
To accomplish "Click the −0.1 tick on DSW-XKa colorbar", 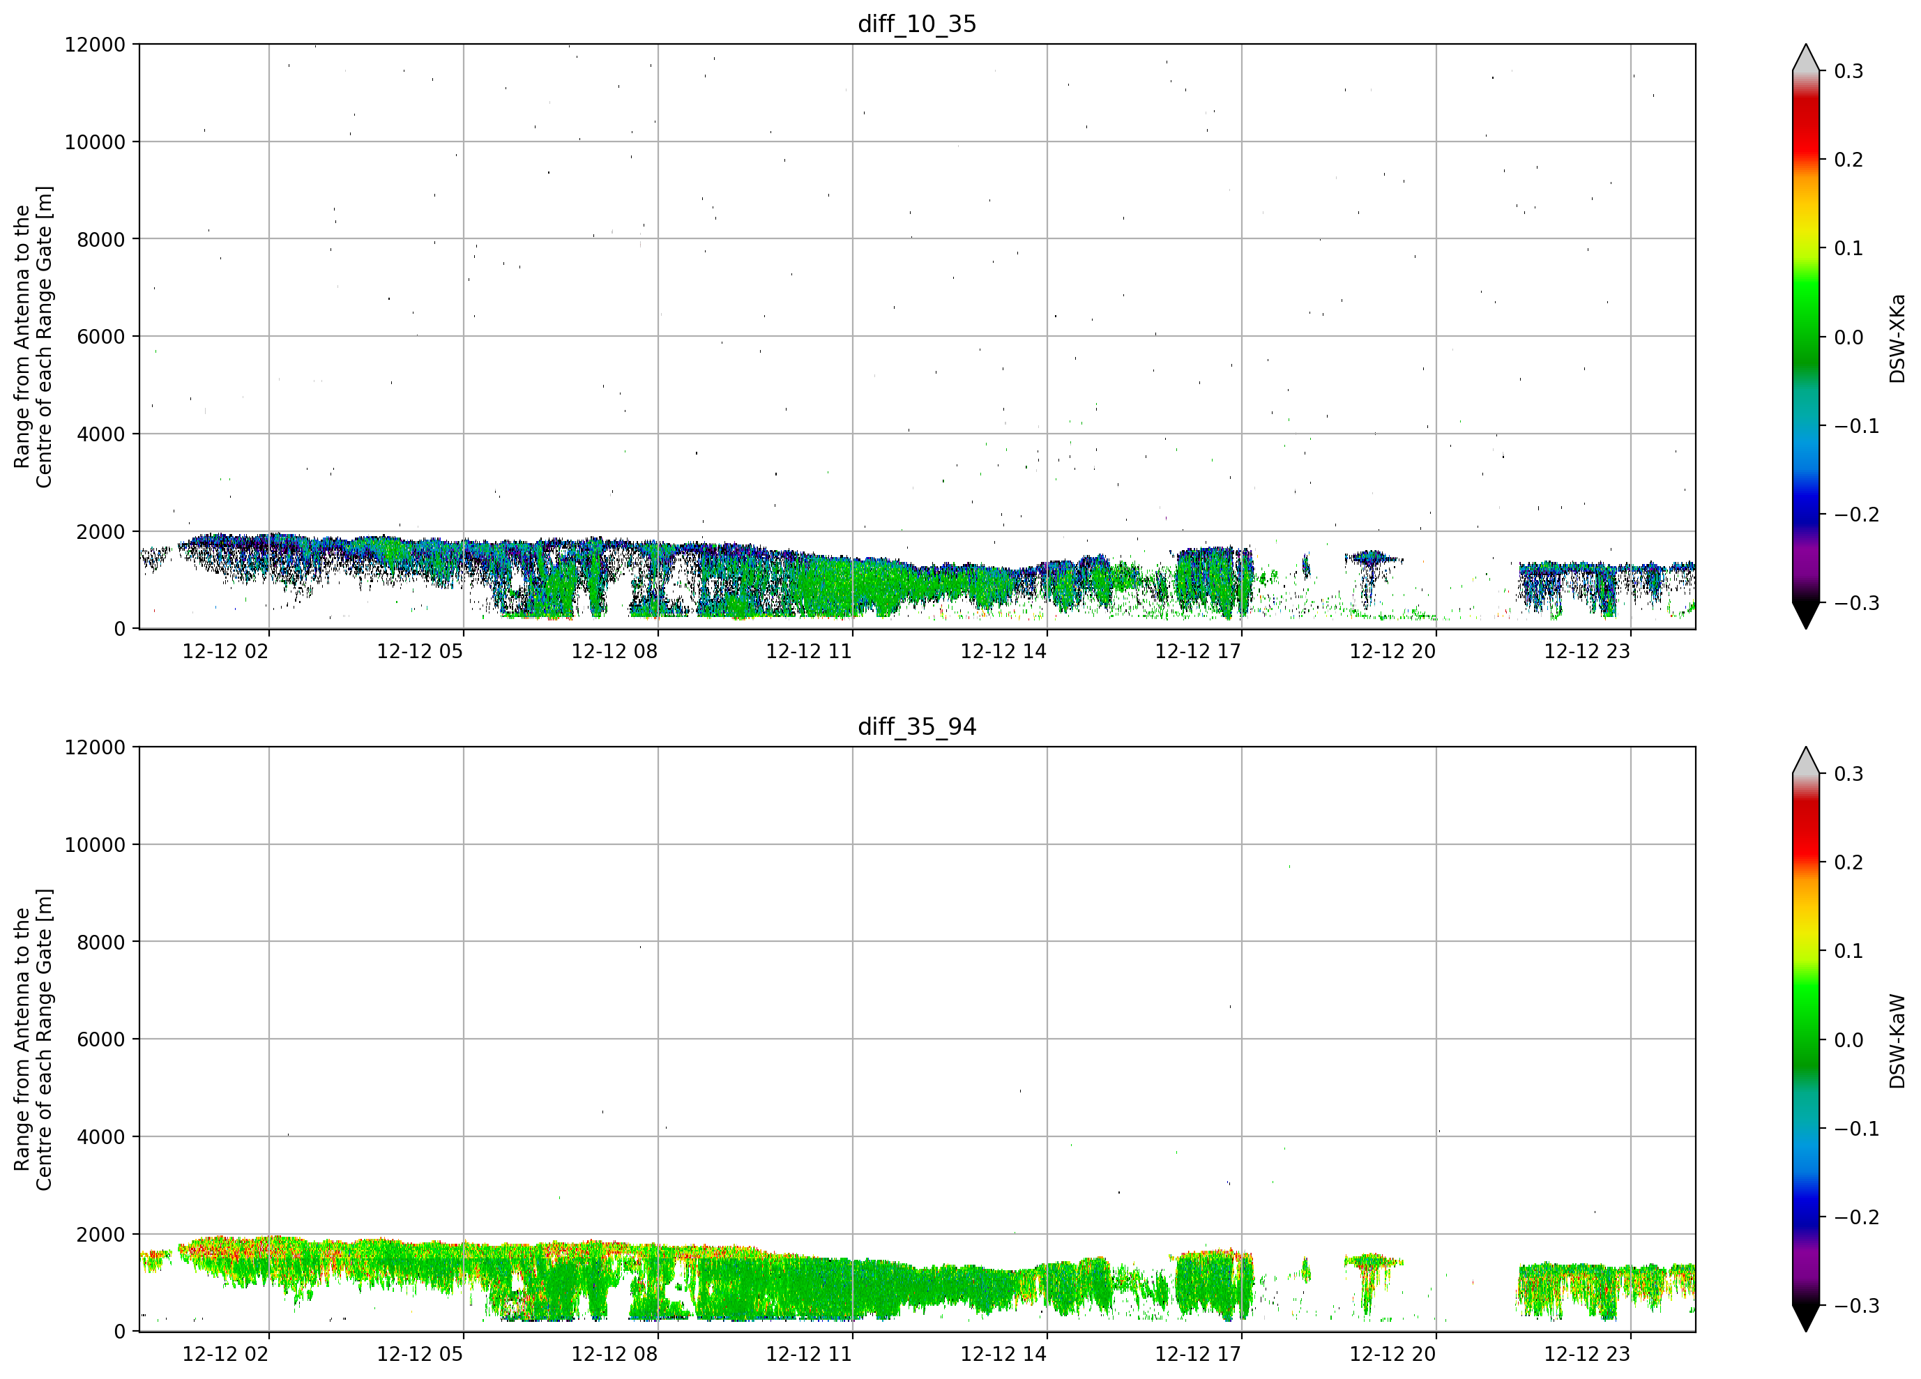I will click(1857, 425).
